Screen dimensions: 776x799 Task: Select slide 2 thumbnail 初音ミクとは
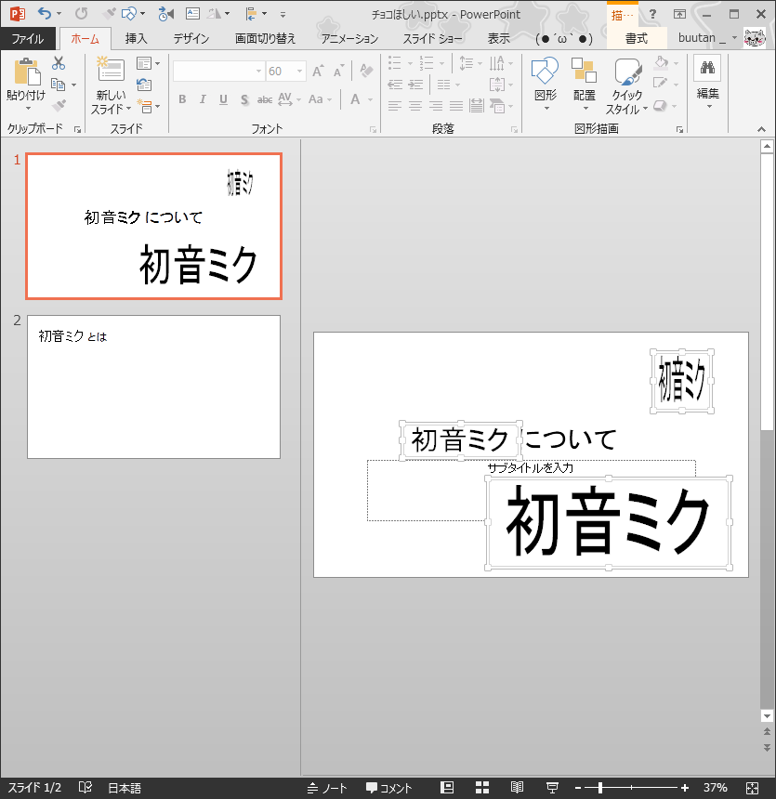tap(153, 386)
